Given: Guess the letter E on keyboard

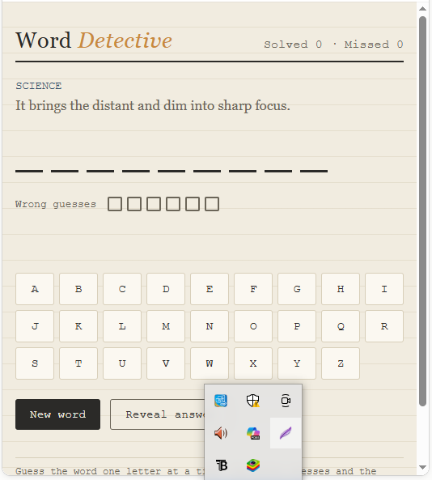Looking at the screenshot, I should pos(210,289).
